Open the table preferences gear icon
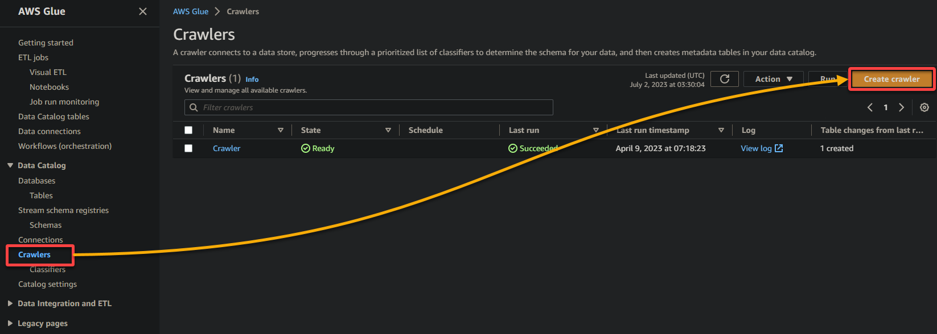This screenshot has height=334, width=937. click(924, 107)
